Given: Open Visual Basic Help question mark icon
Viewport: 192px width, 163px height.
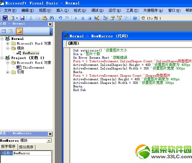Looking at the screenshot, I should 135,18.
